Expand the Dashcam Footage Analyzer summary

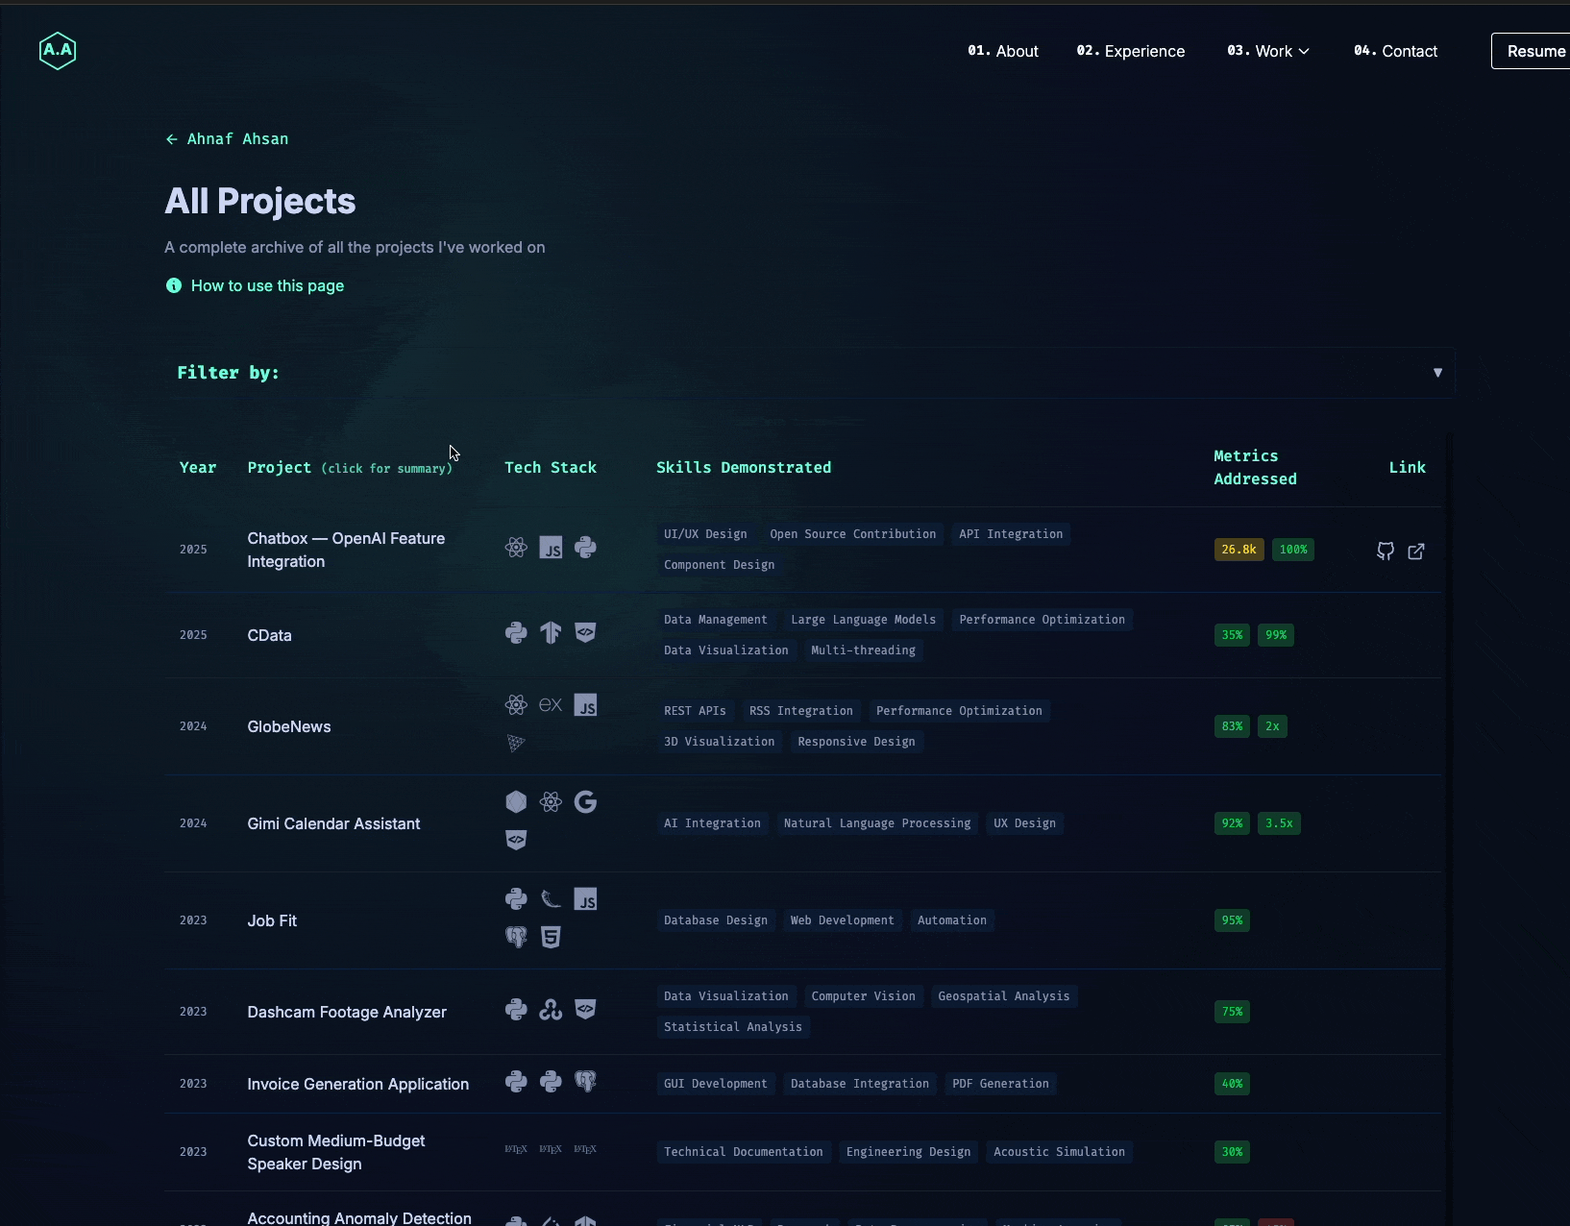point(347,1012)
